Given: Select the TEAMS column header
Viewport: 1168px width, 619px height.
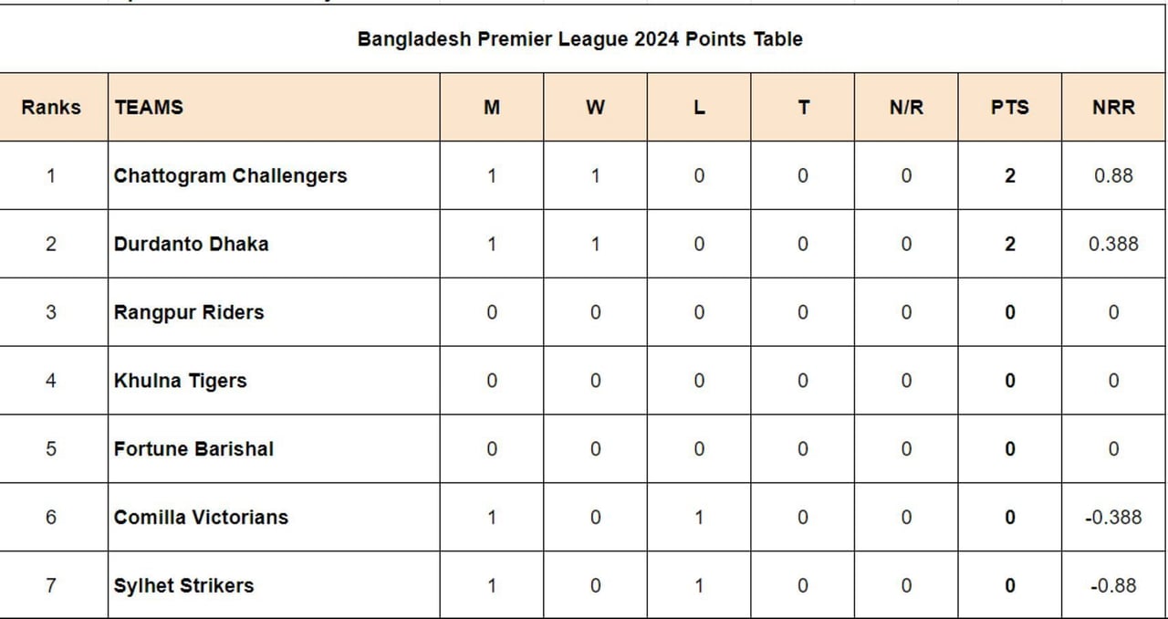Looking at the screenshot, I should point(149,108).
